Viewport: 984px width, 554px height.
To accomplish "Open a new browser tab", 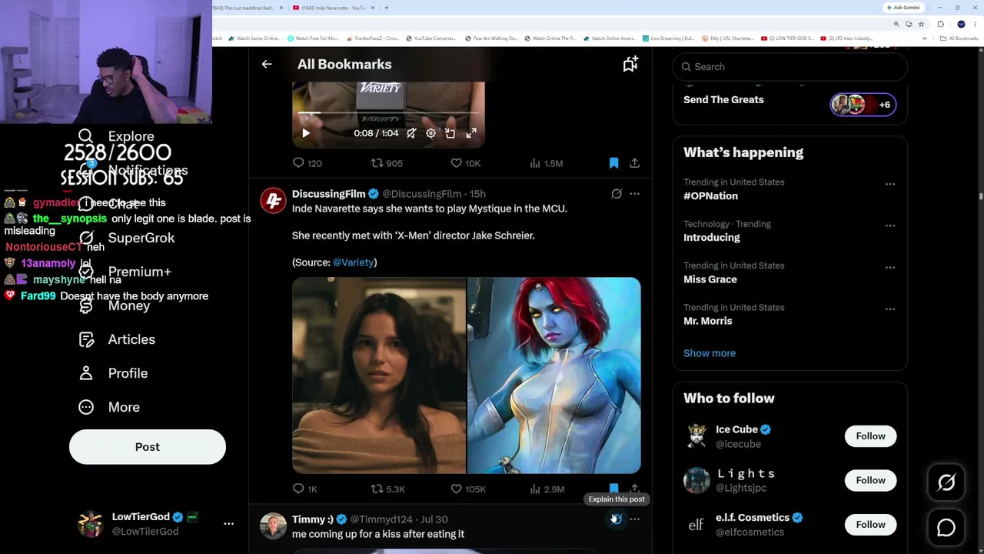I will point(386,8).
